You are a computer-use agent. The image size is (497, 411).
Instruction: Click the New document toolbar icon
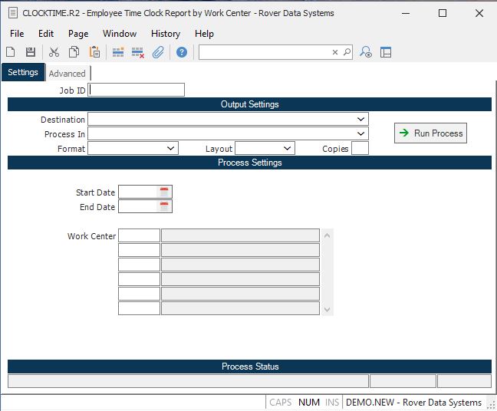[x=11, y=52]
